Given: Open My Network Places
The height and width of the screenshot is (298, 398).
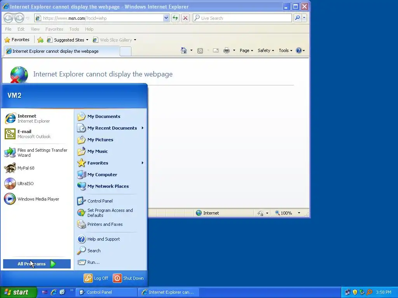Looking at the screenshot, I should pyautogui.click(x=111, y=186).
